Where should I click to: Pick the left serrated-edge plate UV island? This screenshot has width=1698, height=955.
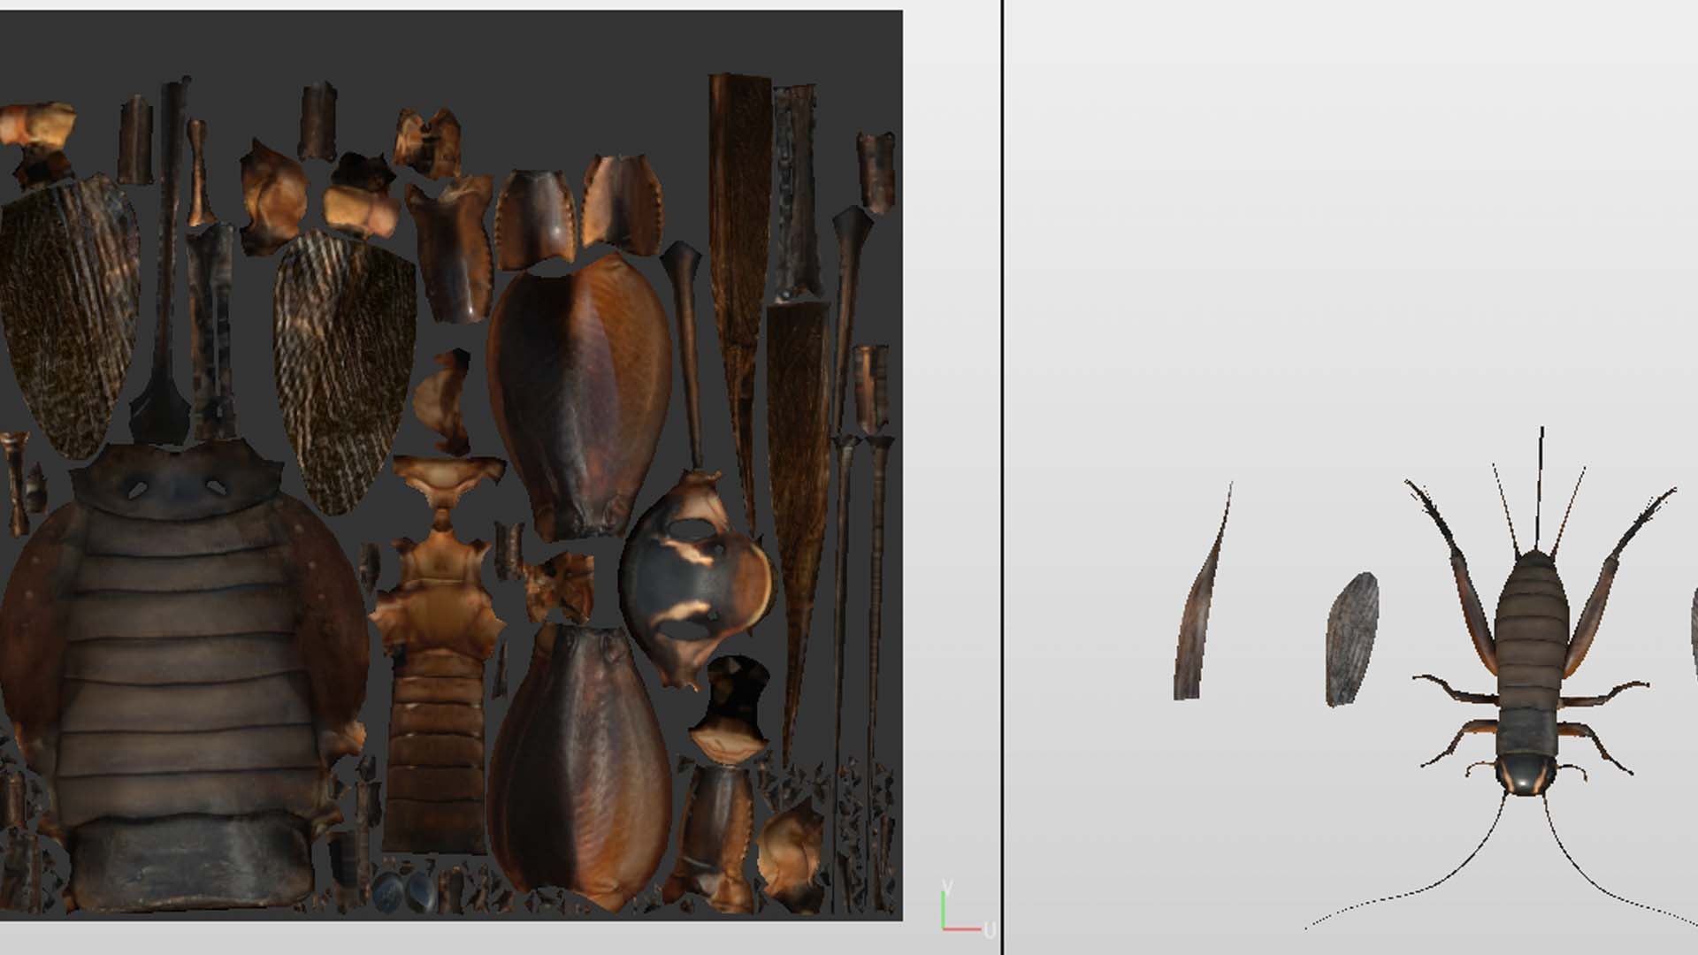point(534,220)
